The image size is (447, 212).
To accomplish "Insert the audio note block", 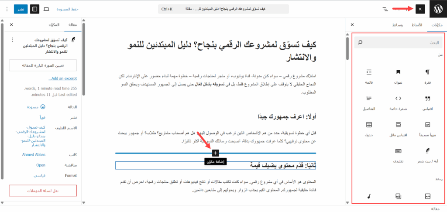I will click(369, 196).
